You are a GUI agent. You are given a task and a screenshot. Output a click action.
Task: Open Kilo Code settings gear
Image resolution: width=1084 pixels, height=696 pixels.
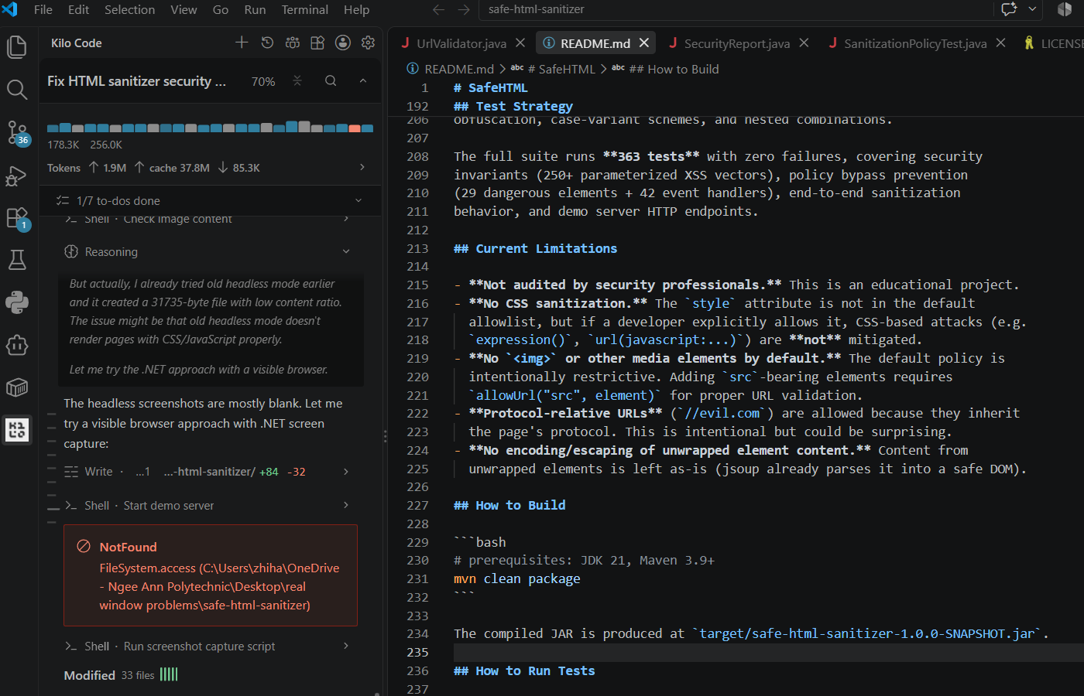click(x=368, y=43)
